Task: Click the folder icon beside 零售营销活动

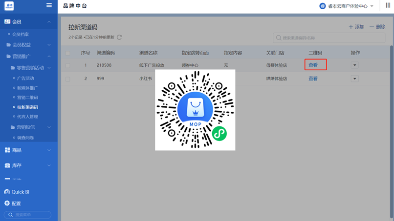Action: 13,68
